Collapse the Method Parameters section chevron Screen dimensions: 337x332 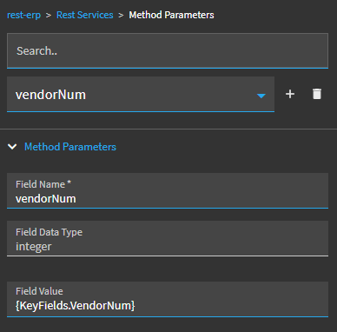12,147
